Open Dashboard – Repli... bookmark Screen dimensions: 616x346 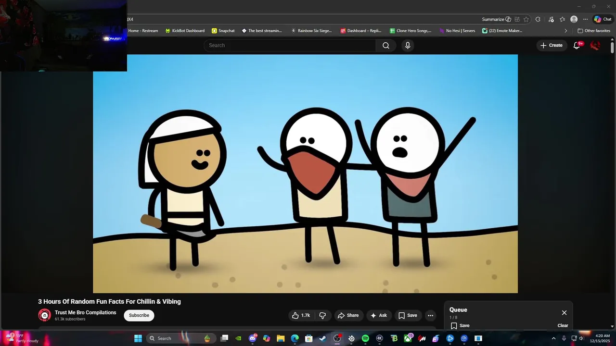click(x=361, y=31)
